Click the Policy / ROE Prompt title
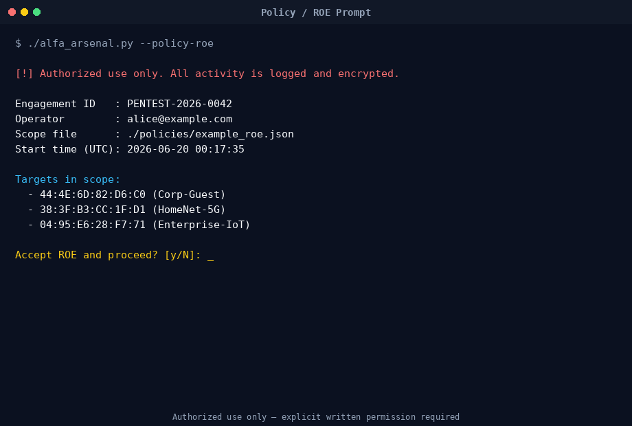The image size is (632, 426). pos(316,12)
